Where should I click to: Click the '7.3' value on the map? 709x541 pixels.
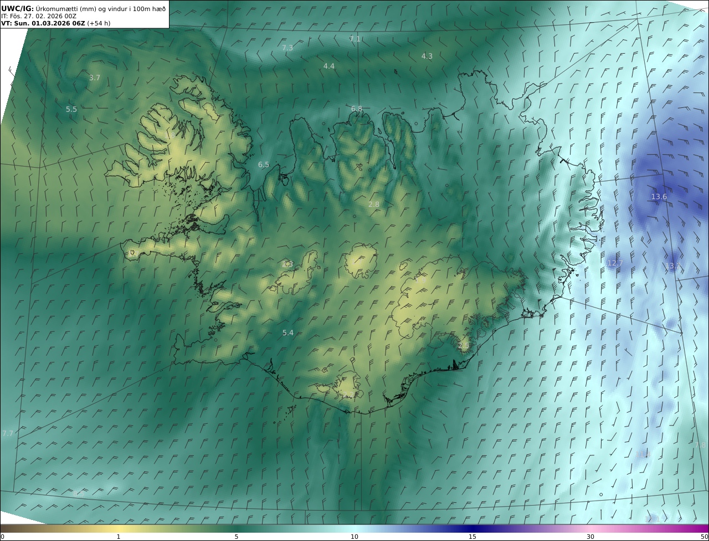coord(287,48)
